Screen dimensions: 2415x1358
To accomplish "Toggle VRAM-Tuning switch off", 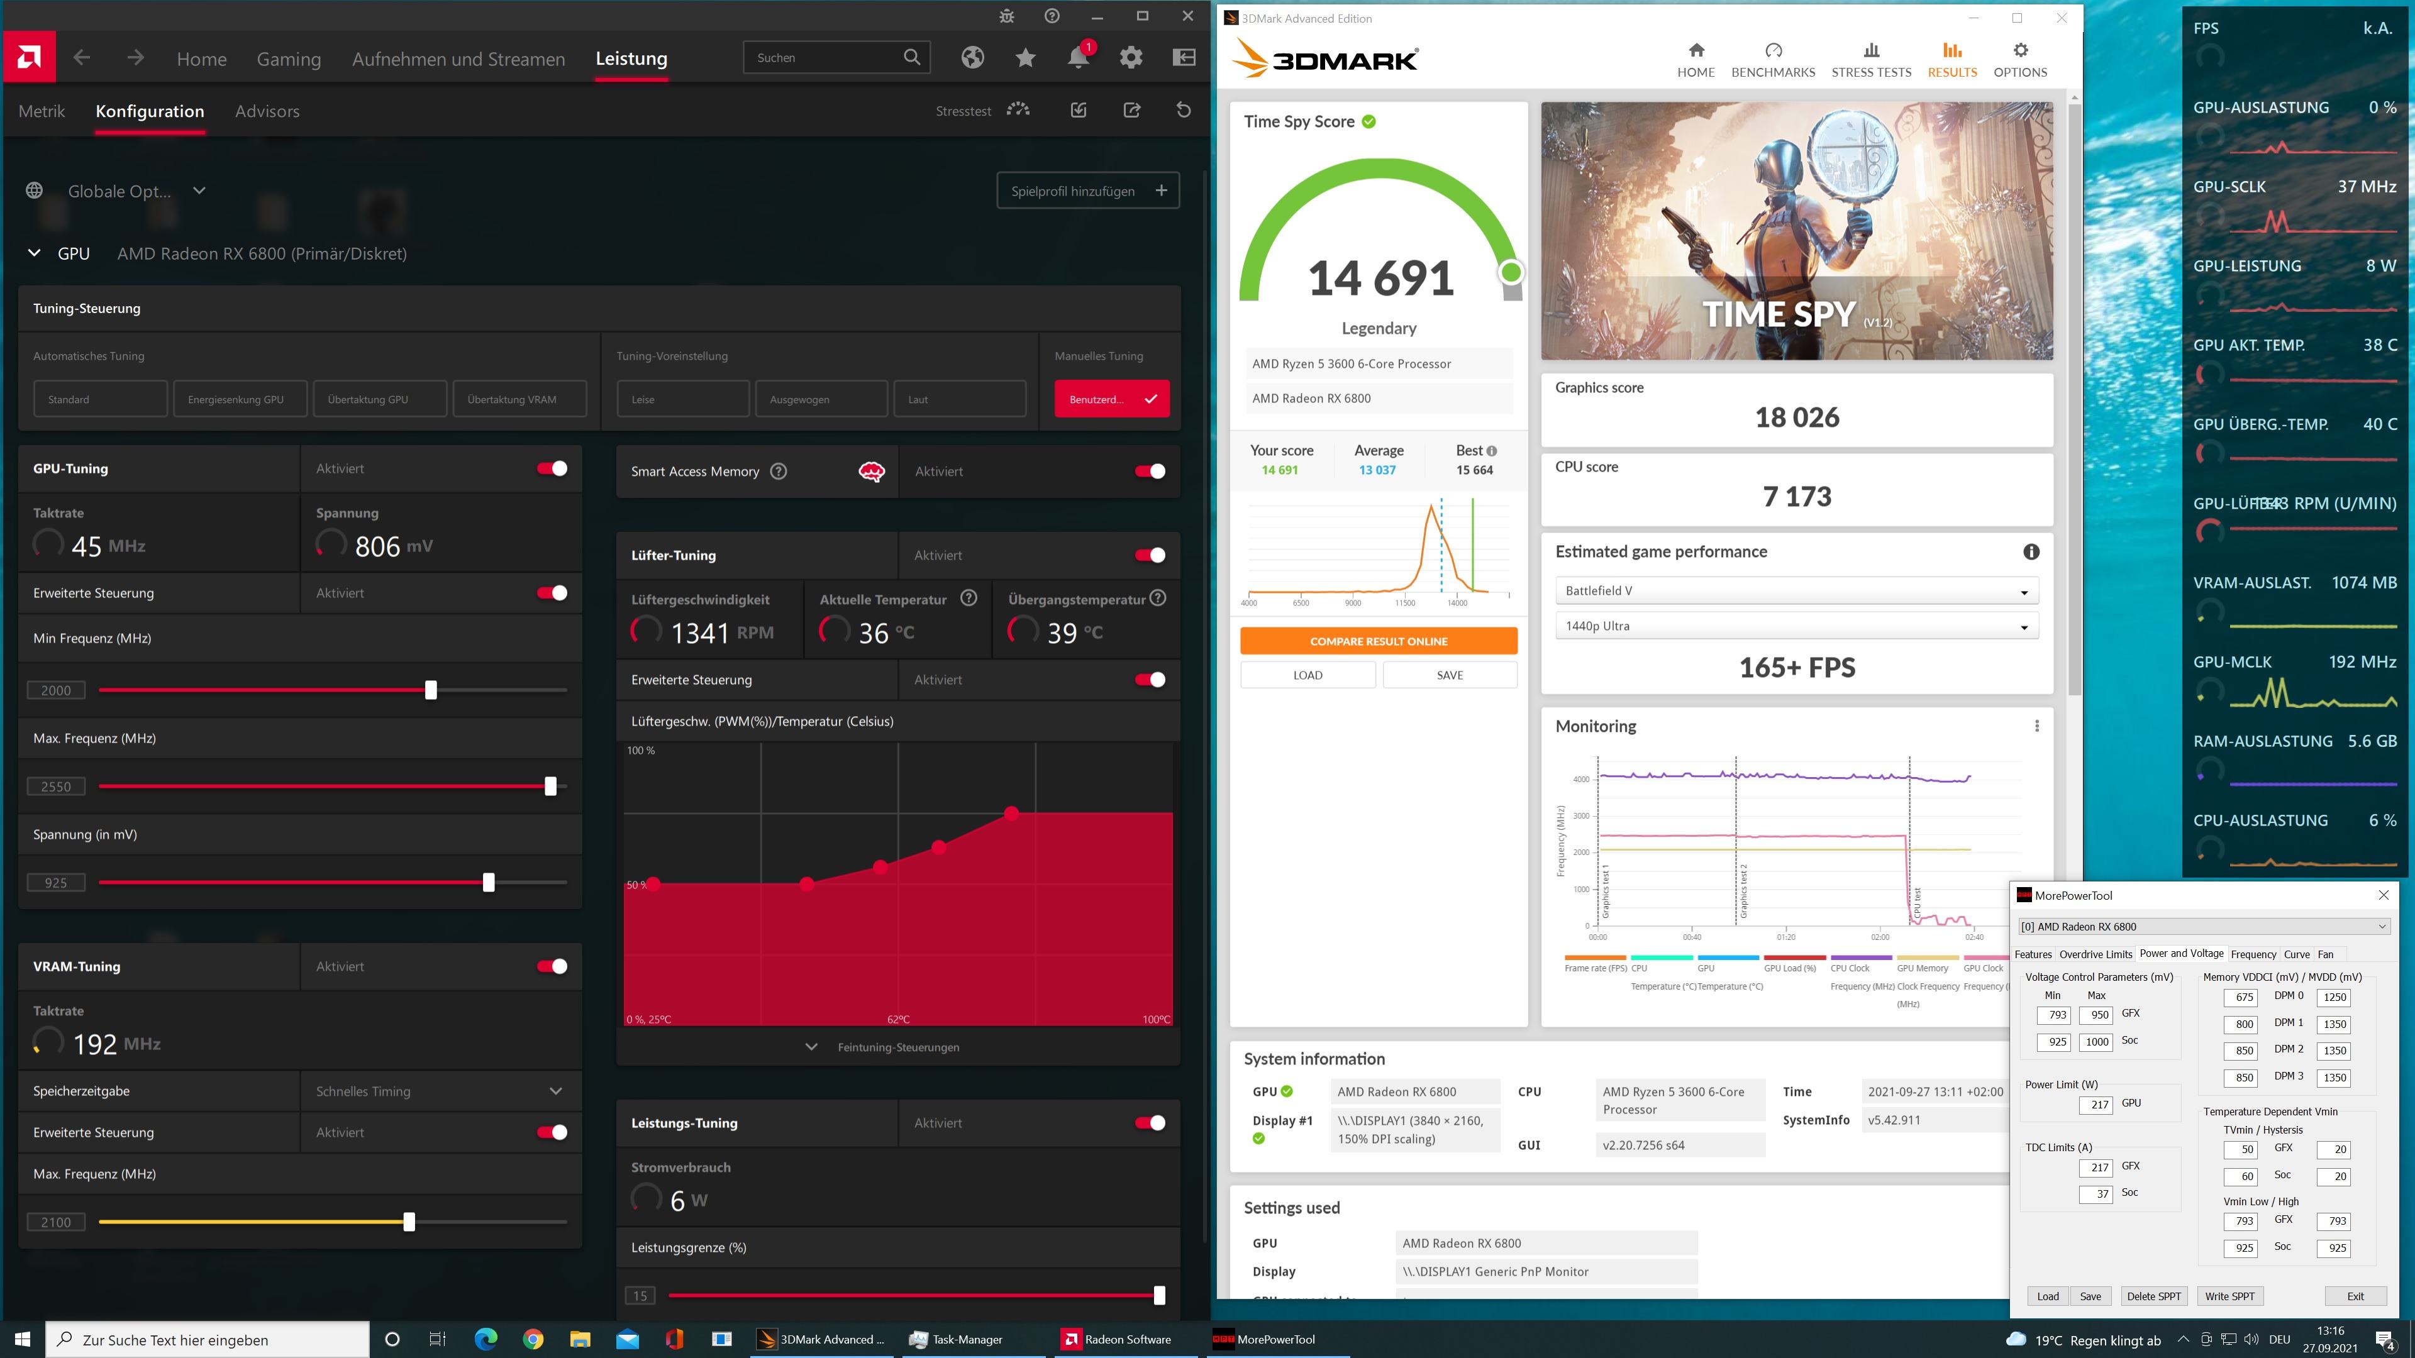I will click(552, 966).
